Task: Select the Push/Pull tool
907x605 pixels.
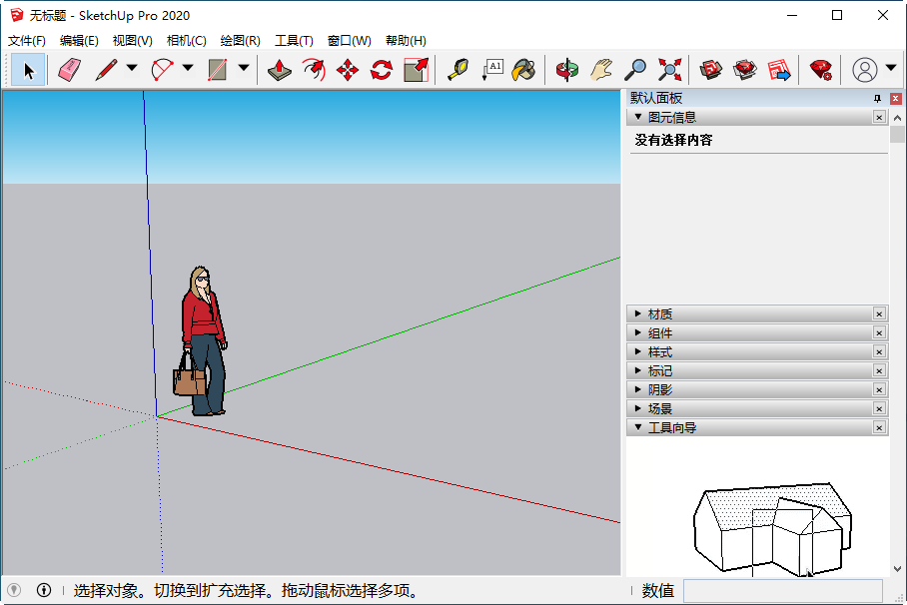Action: pyautogui.click(x=279, y=70)
